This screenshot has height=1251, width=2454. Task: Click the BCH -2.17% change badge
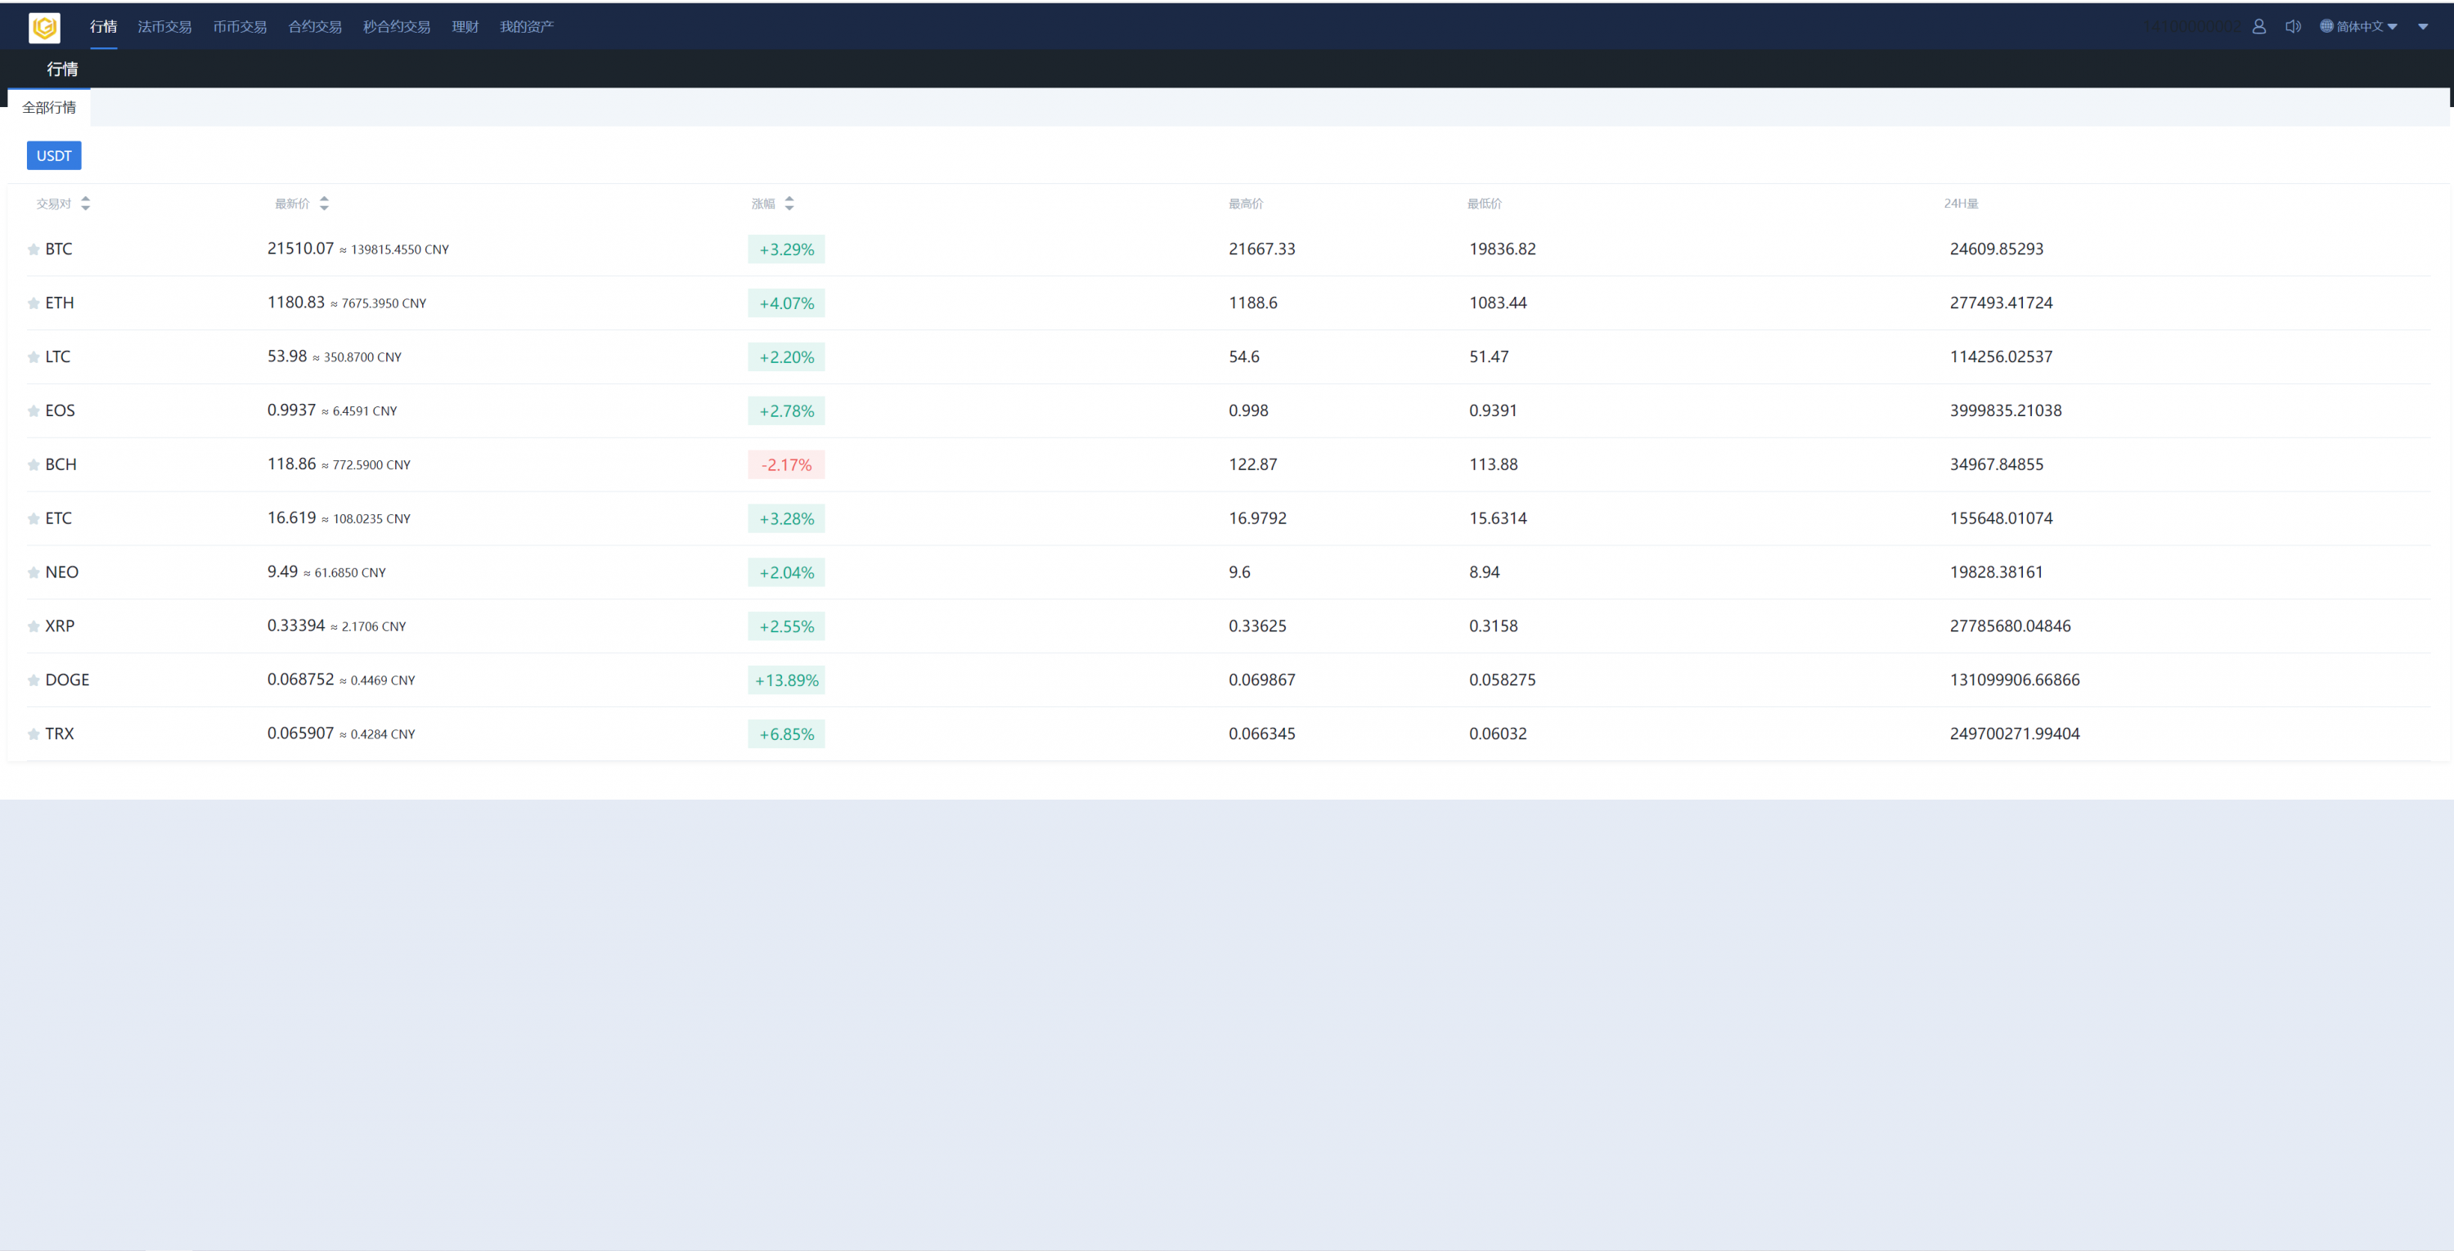point(786,465)
